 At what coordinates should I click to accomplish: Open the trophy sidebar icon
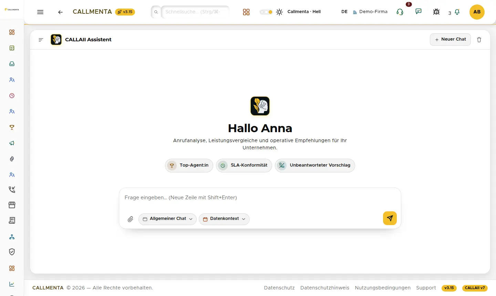(x=12, y=127)
